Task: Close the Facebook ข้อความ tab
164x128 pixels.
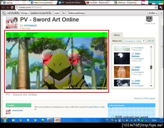Action: click(x=28, y=3)
